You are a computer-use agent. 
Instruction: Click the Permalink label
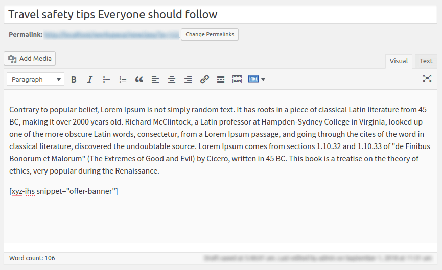[26, 35]
